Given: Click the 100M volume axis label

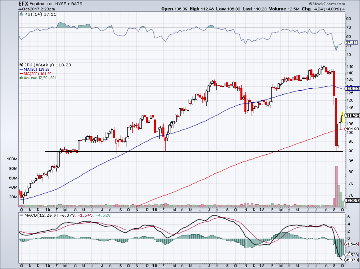Looking at the screenshot, I should point(12,159).
